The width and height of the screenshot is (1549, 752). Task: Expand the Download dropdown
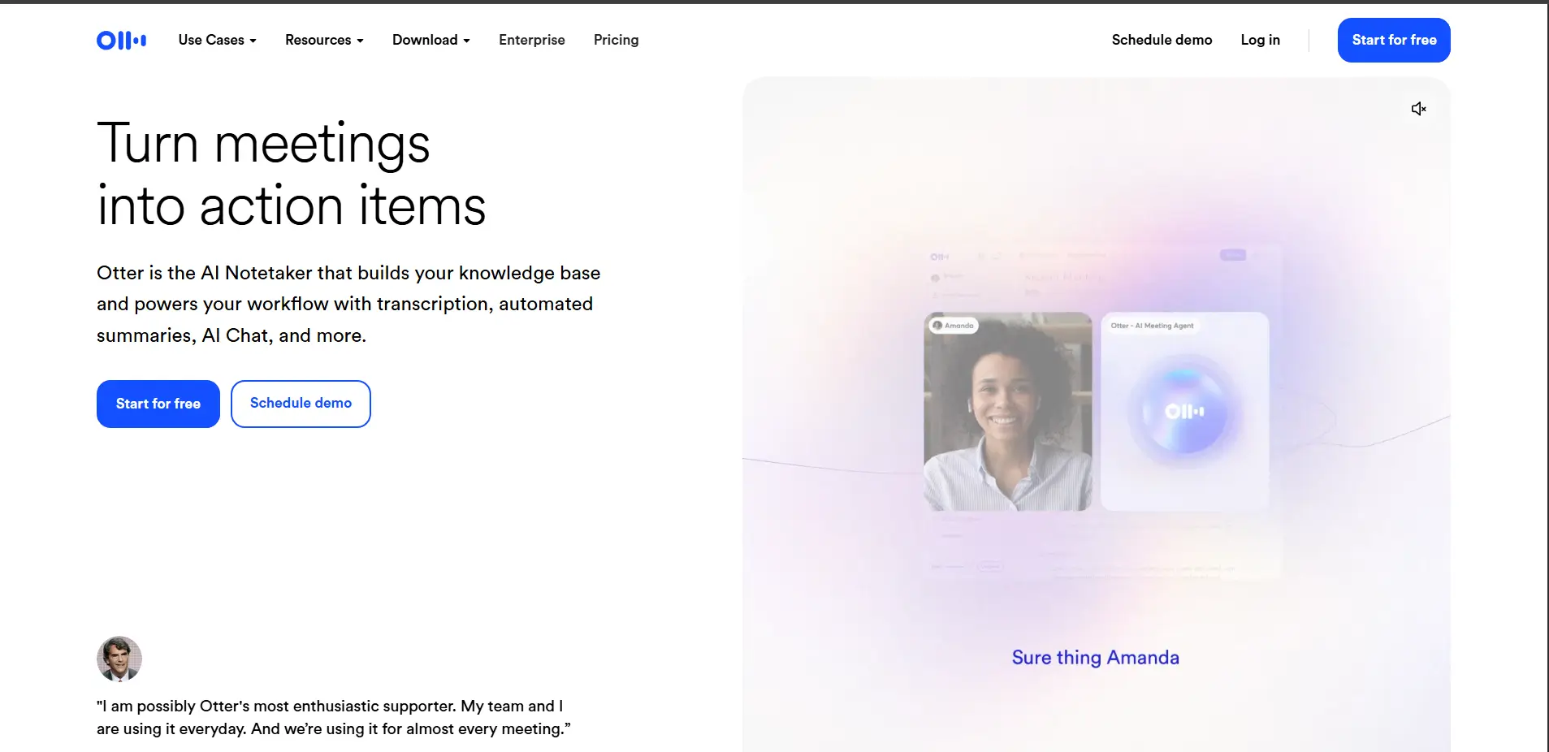coord(431,40)
